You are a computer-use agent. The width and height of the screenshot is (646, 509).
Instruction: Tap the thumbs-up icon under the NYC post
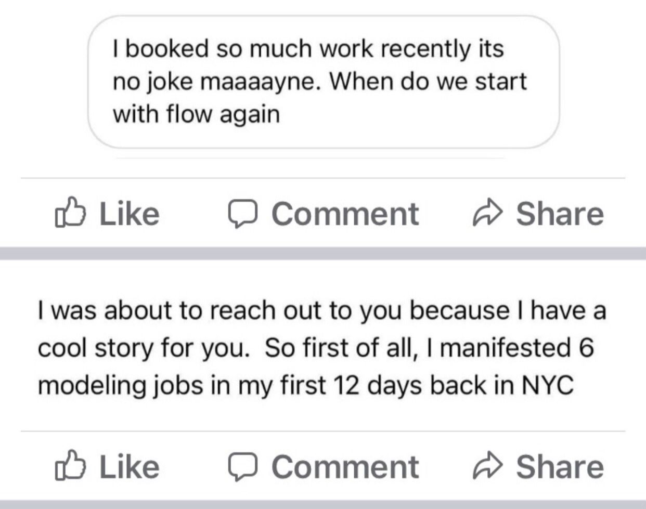coord(69,465)
